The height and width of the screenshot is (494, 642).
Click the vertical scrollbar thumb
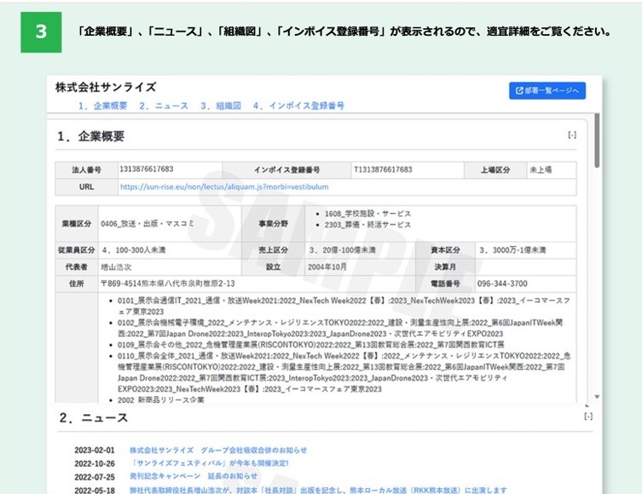(x=596, y=136)
